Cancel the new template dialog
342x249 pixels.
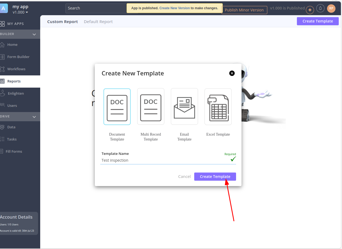pyautogui.click(x=184, y=177)
